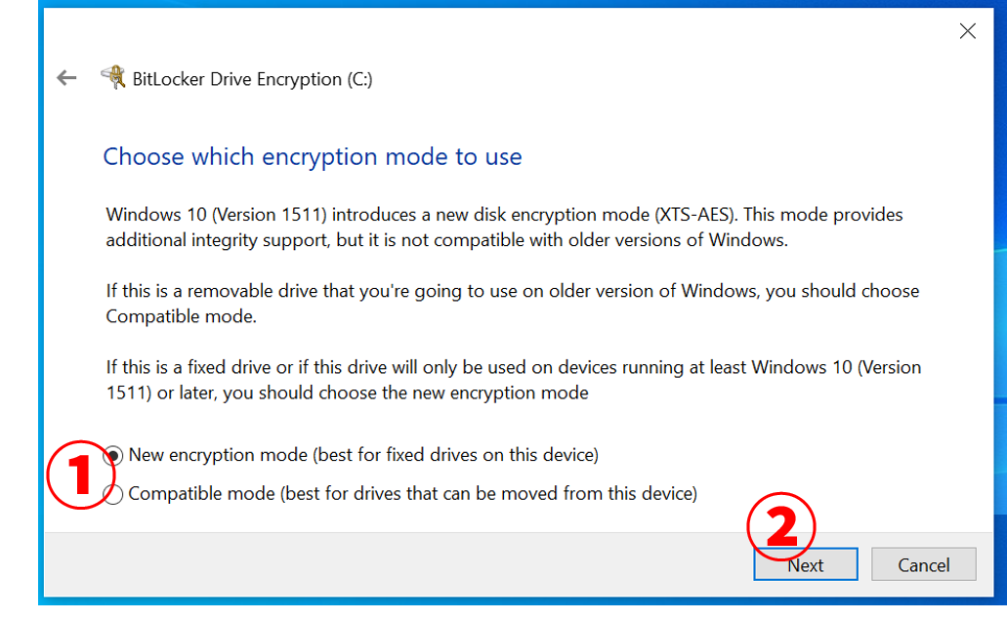Click the paragraph mentioning XTS-AES encryption mode

504,227
